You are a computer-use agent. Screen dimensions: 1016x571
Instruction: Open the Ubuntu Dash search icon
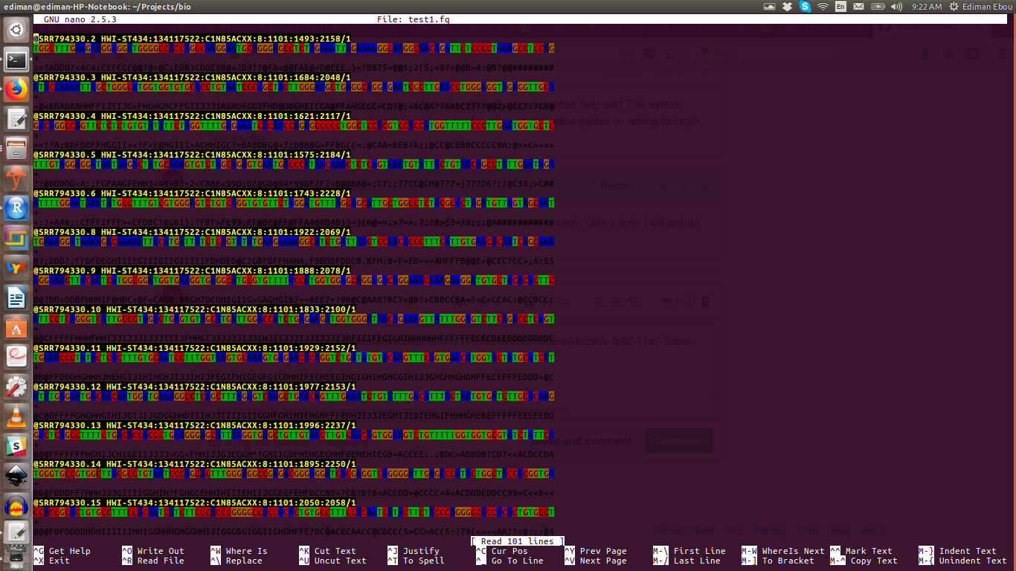16,30
